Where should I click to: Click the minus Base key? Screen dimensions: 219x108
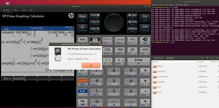[145, 92]
